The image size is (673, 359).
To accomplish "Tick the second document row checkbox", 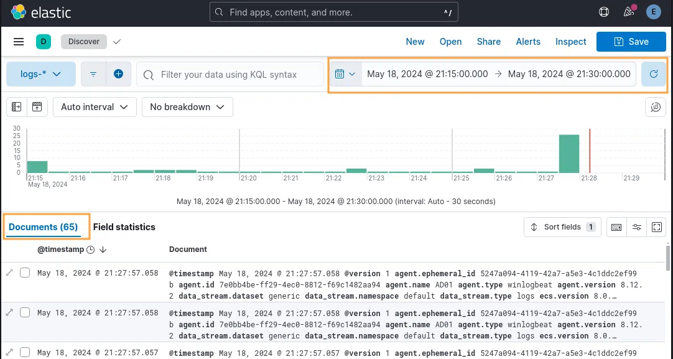I will coord(25,312).
